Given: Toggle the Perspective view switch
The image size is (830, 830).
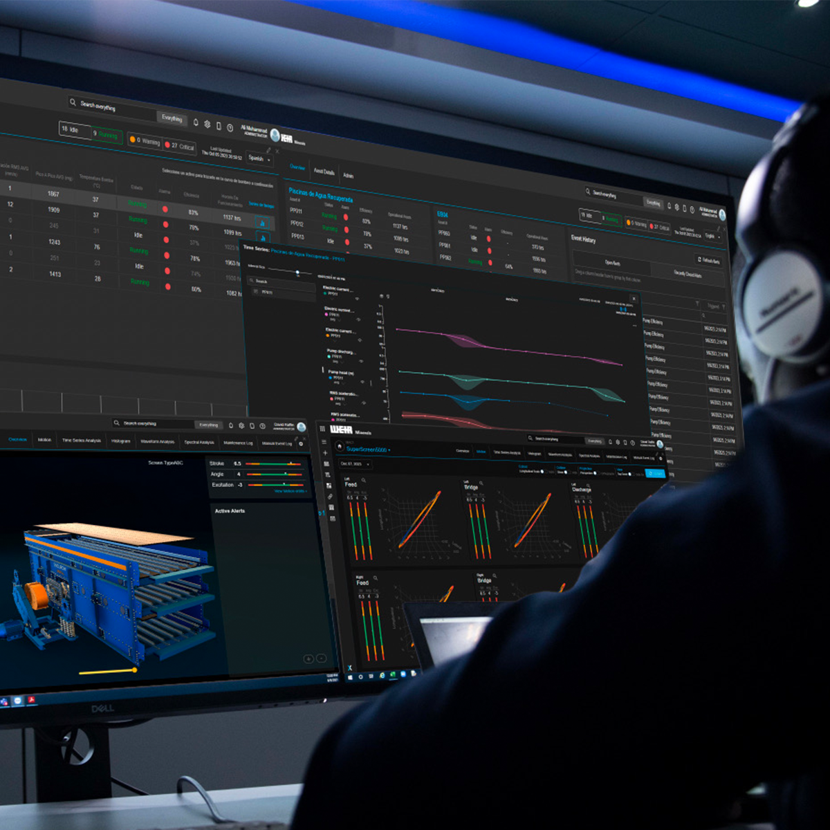Looking at the screenshot, I should (x=596, y=473).
